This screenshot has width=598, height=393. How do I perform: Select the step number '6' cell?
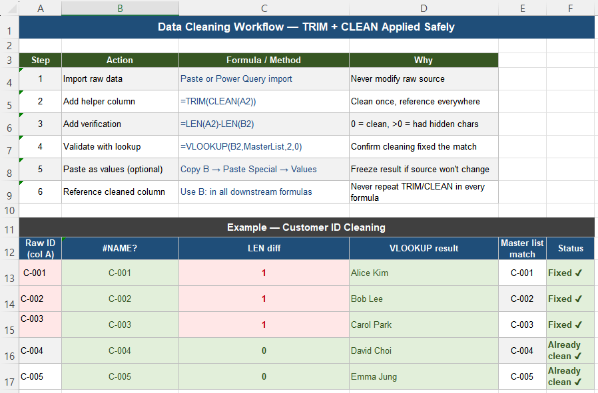point(41,192)
